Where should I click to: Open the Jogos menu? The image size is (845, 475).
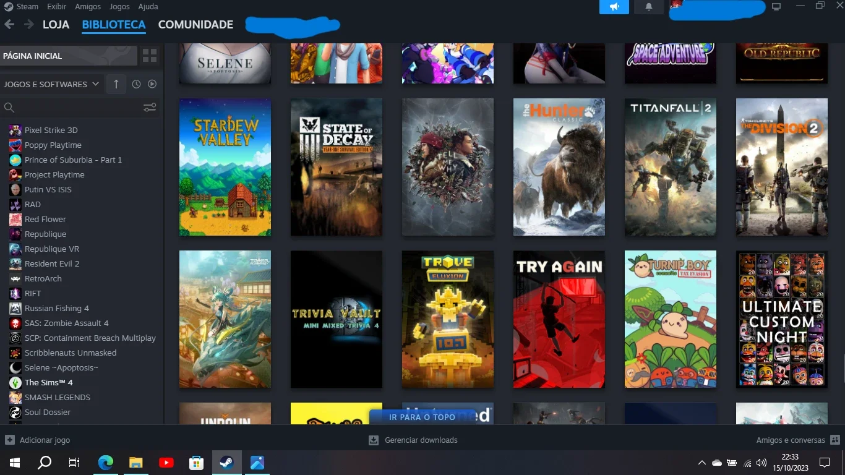point(119,7)
